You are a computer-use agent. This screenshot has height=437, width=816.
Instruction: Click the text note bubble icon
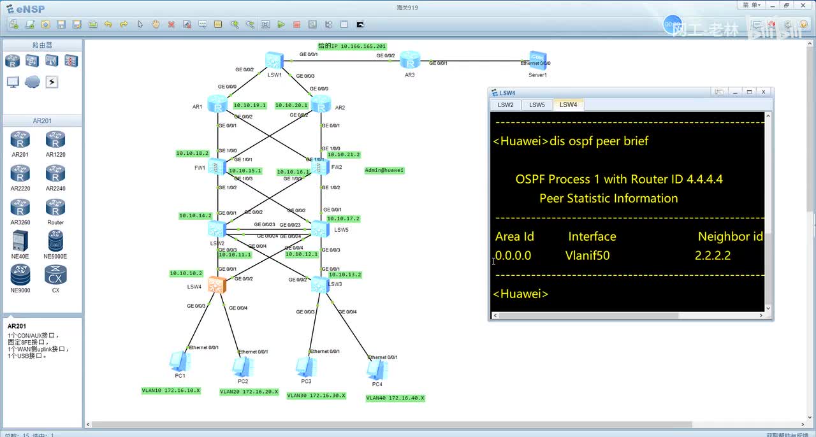(x=203, y=24)
